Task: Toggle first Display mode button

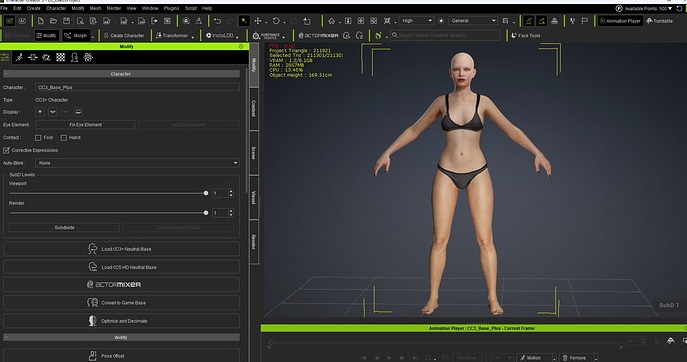Action: point(40,112)
